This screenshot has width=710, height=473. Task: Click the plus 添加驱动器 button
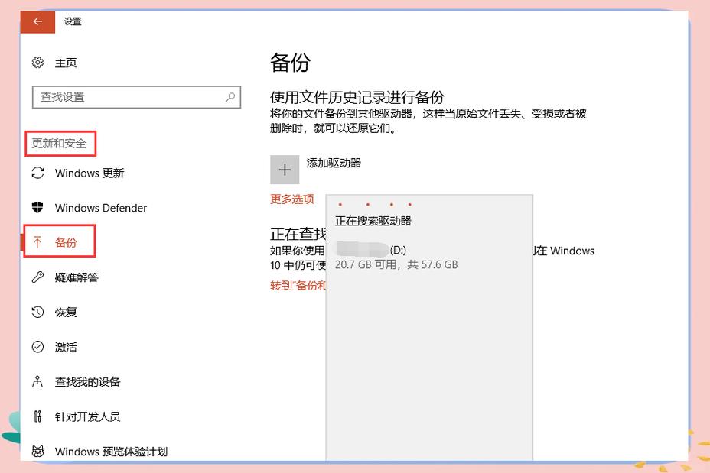pos(285,170)
